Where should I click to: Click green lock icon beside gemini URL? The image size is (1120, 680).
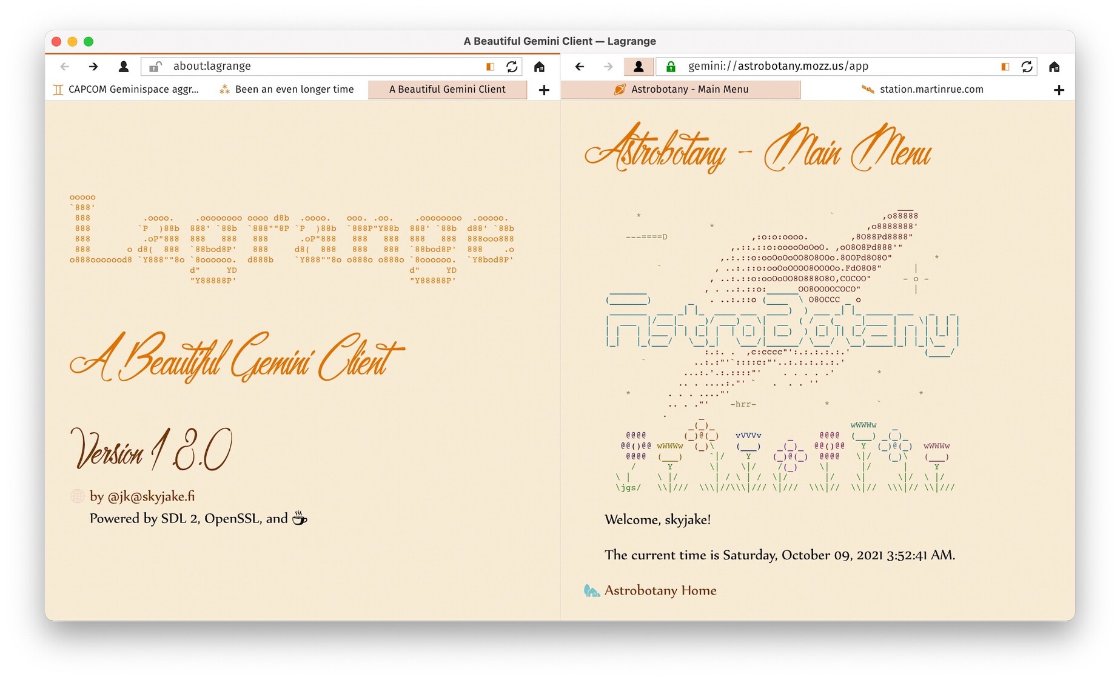671,67
